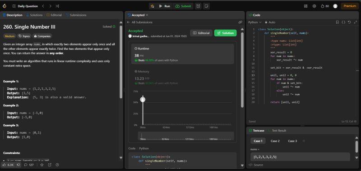Click the Medium difficulty tag
Screen dimensions: 361x171
[9, 36]
